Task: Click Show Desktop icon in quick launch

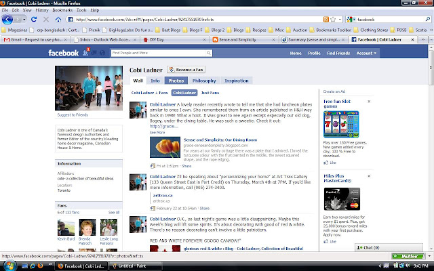Action: pyautogui.click(x=24, y=266)
